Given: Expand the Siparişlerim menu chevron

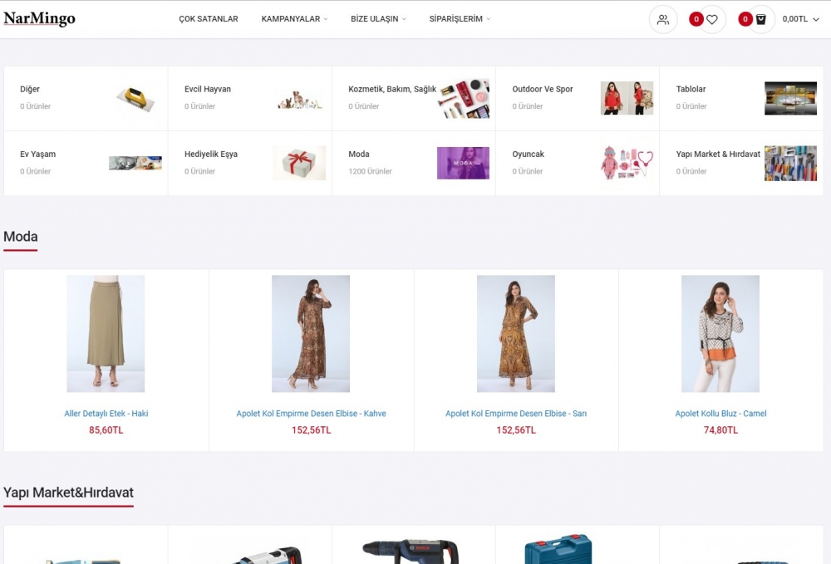Looking at the screenshot, I should (x=489, y=19).
